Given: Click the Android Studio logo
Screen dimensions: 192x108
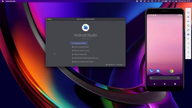Looking at the screenshot, I should pyautogui.click(x=85, y=28).
